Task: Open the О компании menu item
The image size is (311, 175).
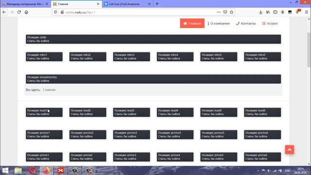Action: pyautogui.click(x=219, y=23)
